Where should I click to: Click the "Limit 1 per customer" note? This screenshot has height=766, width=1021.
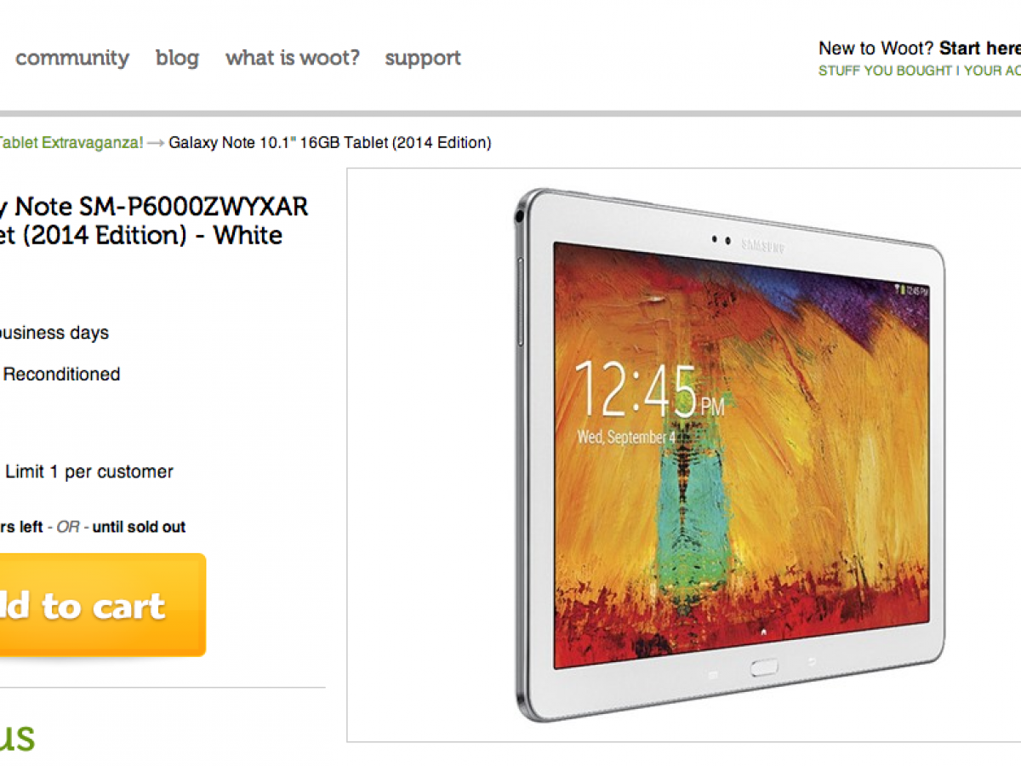(x=89, y=472)
